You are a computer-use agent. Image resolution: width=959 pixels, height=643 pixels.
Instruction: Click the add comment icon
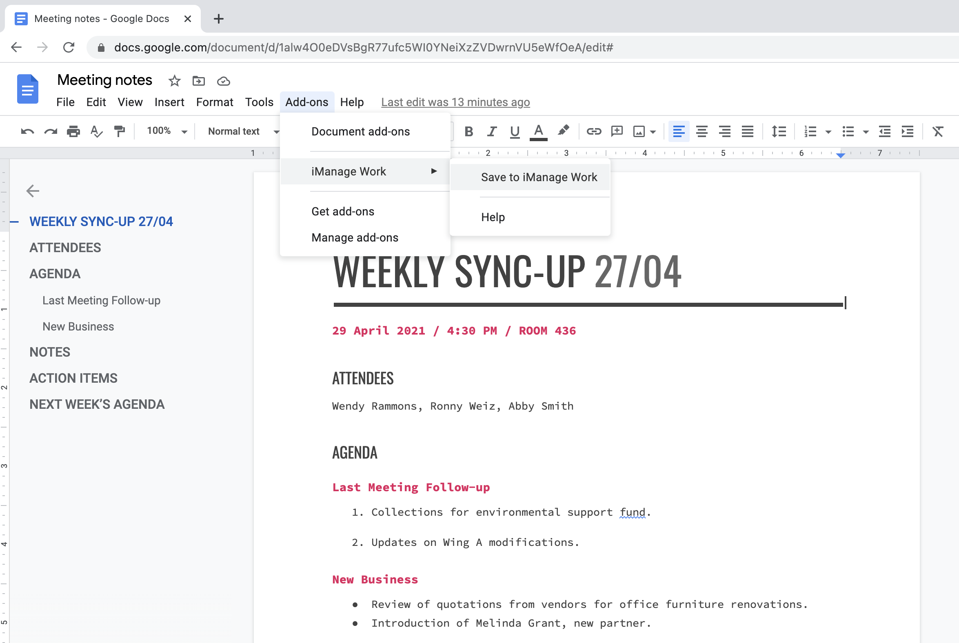coord(617,131)
